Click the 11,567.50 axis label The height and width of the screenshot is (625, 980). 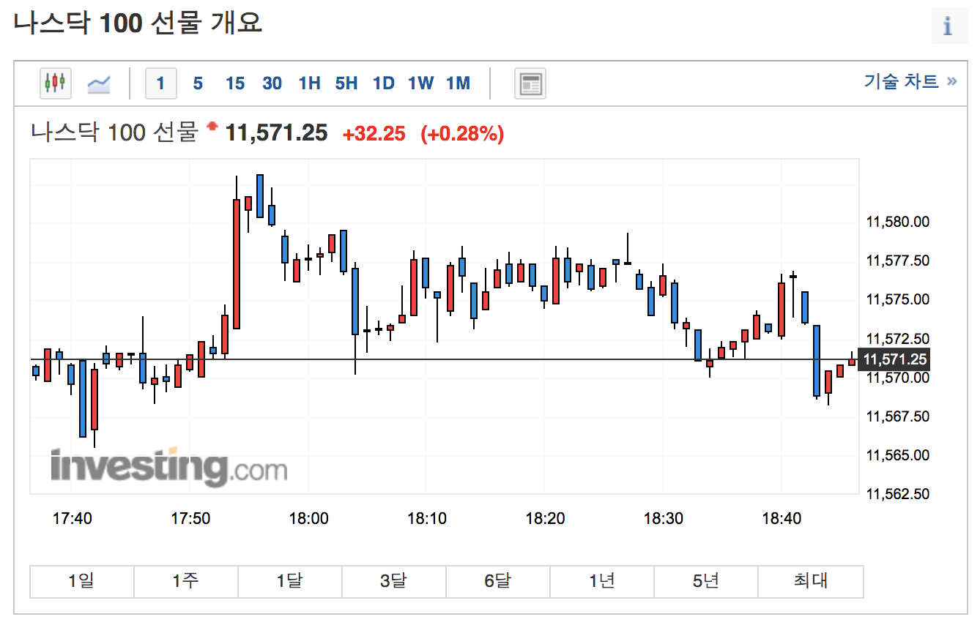898,416
